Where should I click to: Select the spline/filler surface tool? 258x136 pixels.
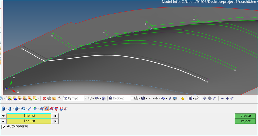[x=42, y=109]
